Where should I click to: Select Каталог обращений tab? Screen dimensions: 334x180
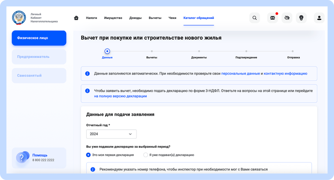click(199, 18)
